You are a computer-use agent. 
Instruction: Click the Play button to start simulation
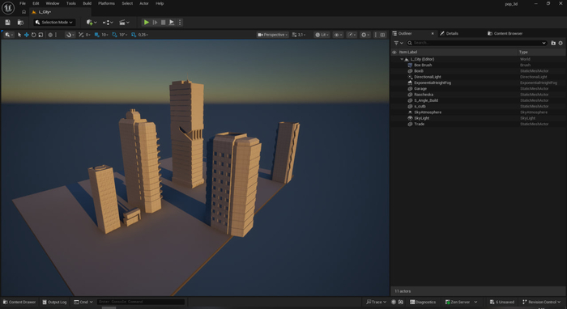click(147, 23)
